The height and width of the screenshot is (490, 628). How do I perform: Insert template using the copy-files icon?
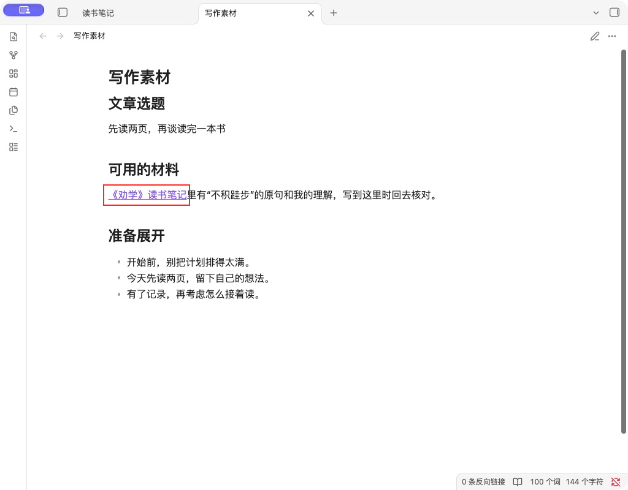coord(13,110)
